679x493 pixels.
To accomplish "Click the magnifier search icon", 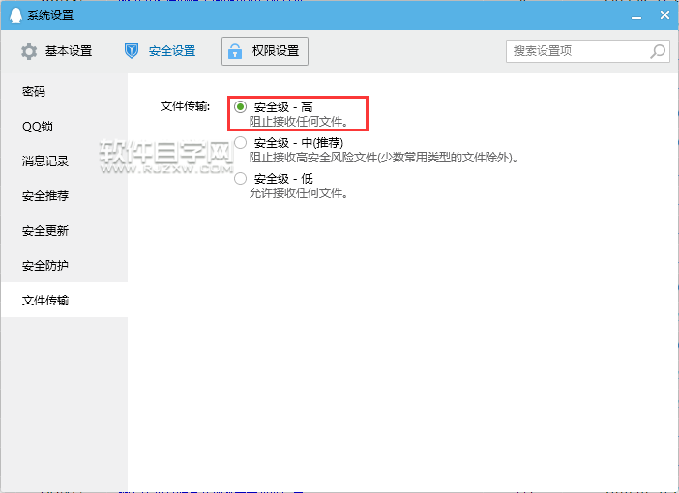I will 658,51.
